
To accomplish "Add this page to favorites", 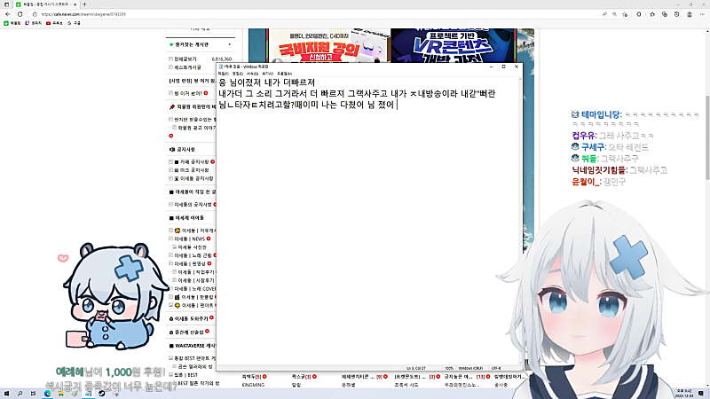I will click(625, 14).
